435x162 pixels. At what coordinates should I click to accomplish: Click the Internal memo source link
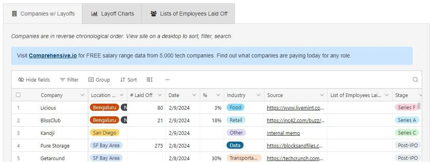pos(283,133)
